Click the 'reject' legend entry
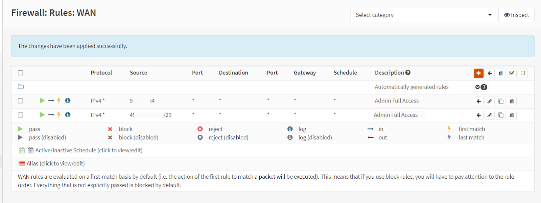This screenshot has height=203, width=541. click(215, 129)
